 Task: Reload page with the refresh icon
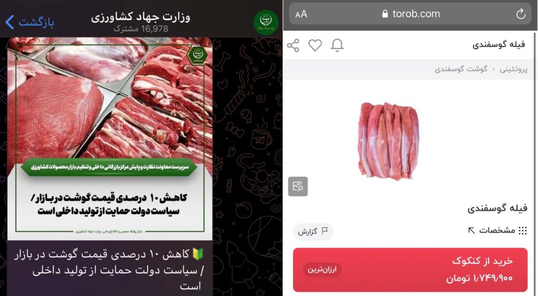[521, 14]
